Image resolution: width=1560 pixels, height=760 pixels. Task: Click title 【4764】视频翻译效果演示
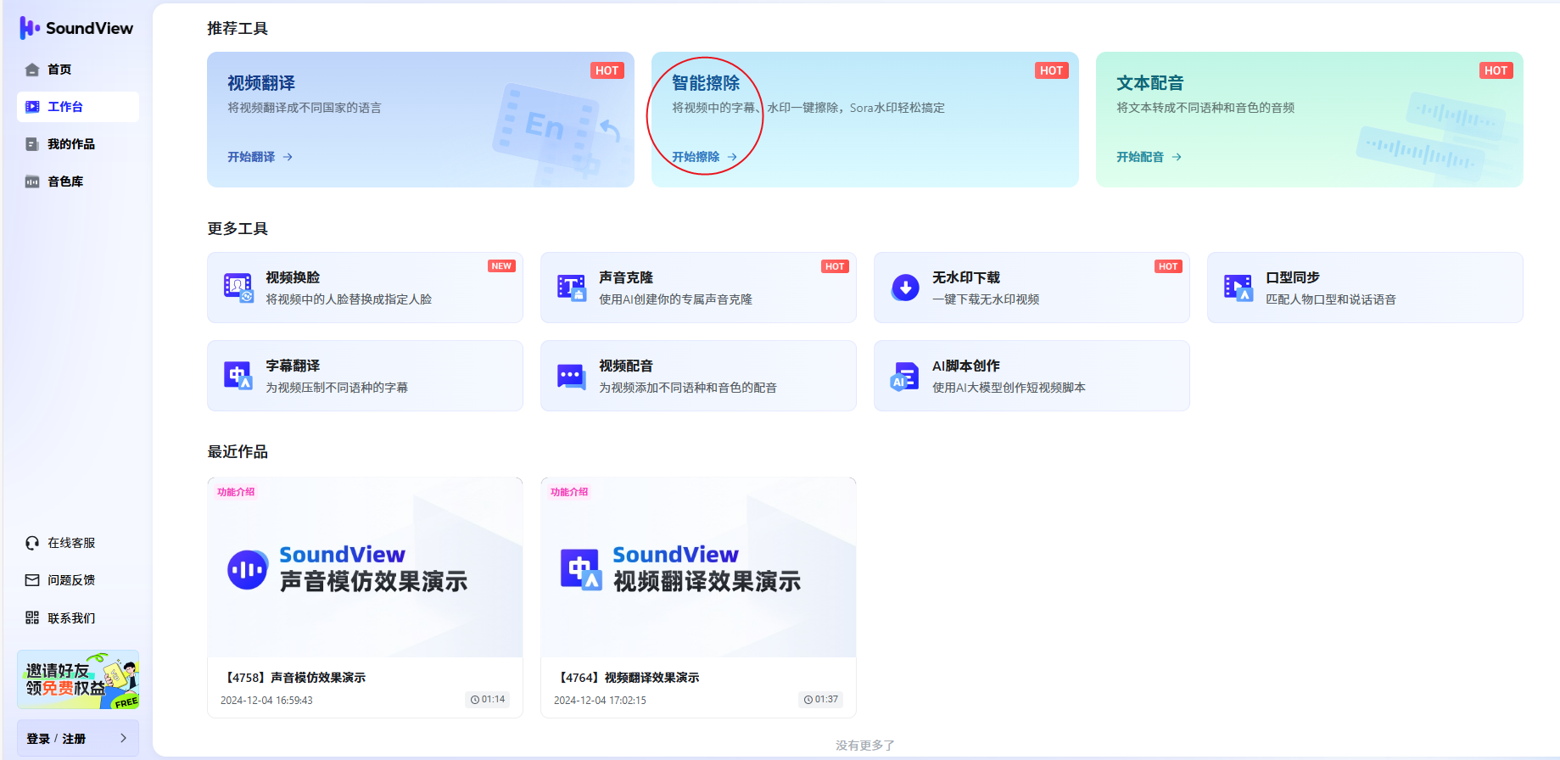coord(627,678)
